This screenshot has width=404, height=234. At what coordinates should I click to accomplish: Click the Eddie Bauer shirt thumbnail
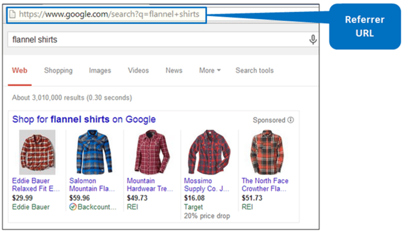click(x=37, y=152)
